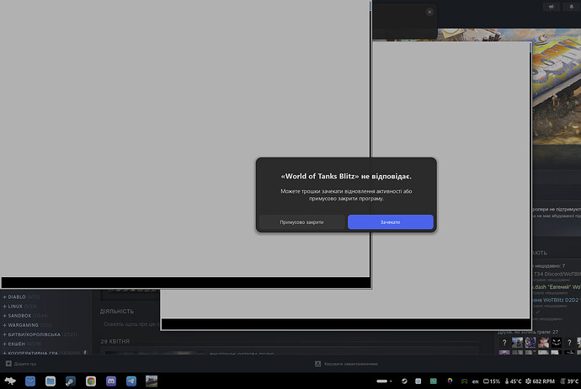The height and width of the screenshot is (389, 581).
Task: Click the workspace indicator pill in tray
Action: [x=384, y=381]
